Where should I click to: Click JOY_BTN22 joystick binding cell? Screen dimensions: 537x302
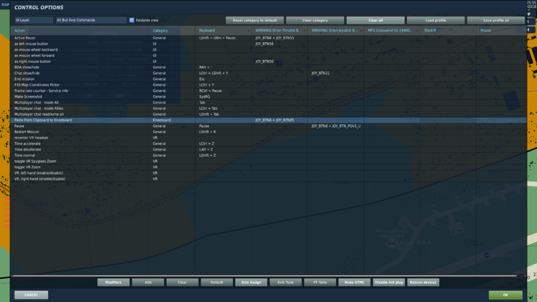pyautogui.click(x=335, y=73)
